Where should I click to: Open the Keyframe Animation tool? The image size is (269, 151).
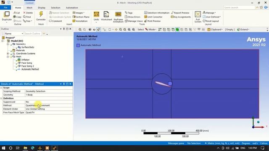118,17
